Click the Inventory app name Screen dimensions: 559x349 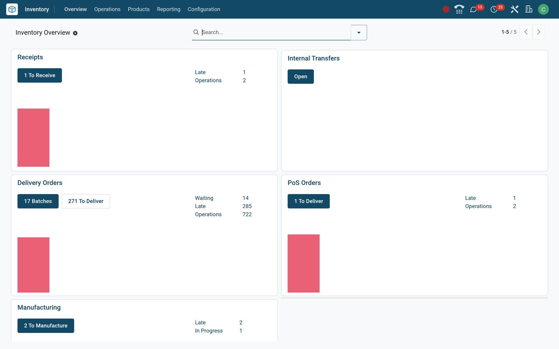tap(37, 9)
